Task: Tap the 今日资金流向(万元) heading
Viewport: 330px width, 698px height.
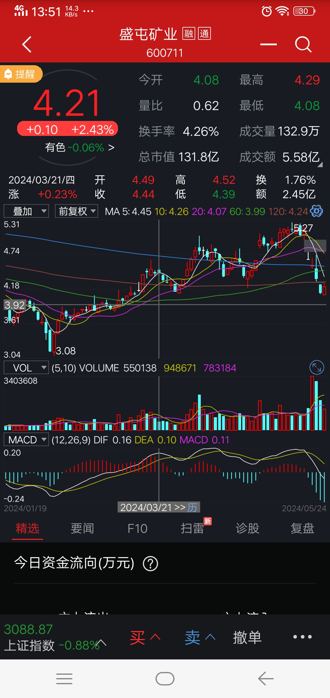Action: click(74, 563)
